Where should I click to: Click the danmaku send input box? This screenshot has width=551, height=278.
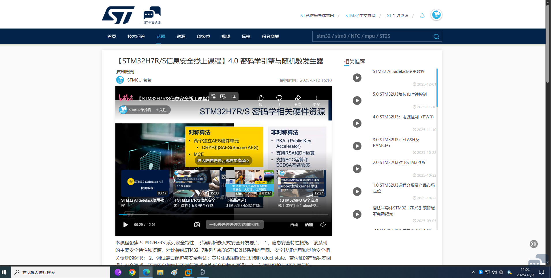[235, 224]
